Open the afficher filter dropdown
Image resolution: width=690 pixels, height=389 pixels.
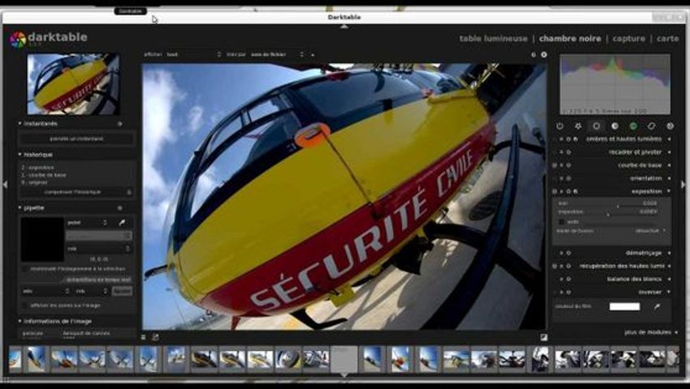pyautogui.click(x=193, y=55)
